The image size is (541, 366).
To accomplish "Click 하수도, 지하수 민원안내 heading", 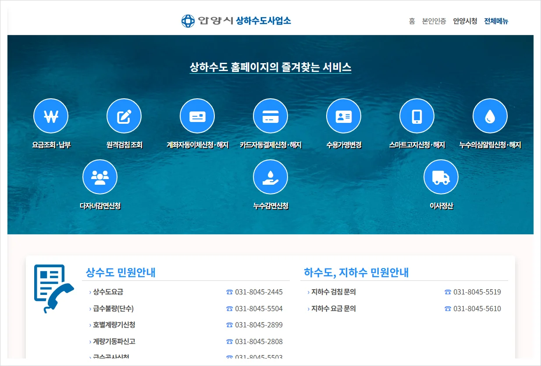I will tap(356, 273).
